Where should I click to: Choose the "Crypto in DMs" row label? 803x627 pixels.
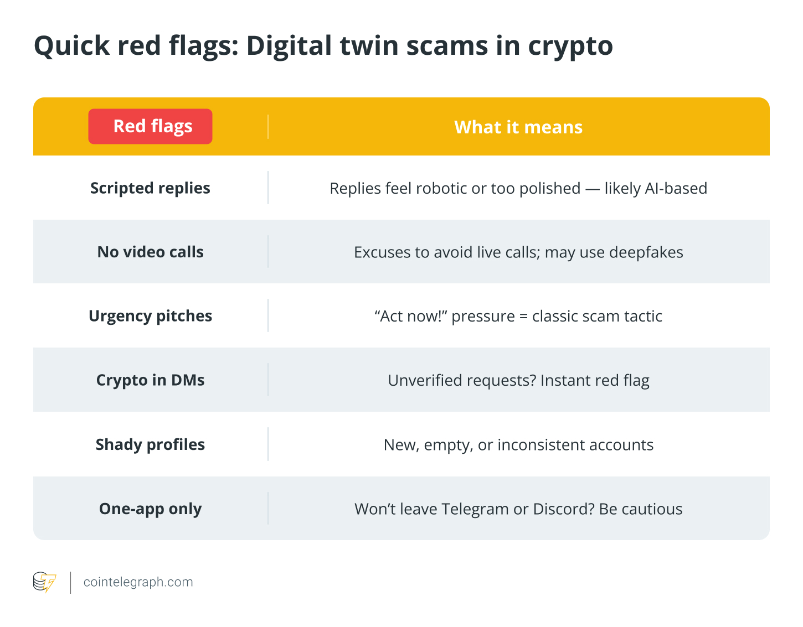pos(150,380)
